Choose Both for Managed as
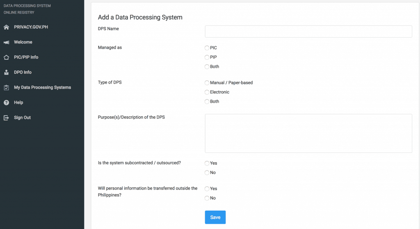 coord(207,67)
